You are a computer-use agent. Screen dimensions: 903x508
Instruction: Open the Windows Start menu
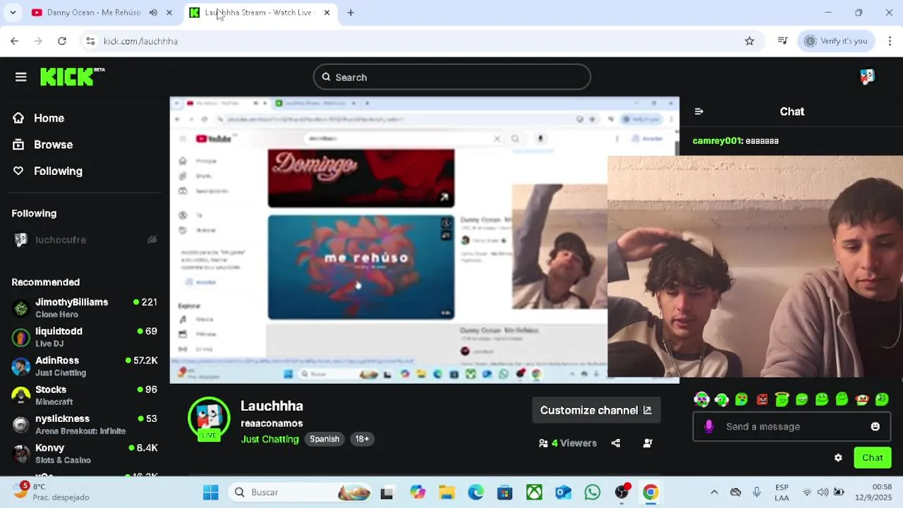click(x=210, y=492)
